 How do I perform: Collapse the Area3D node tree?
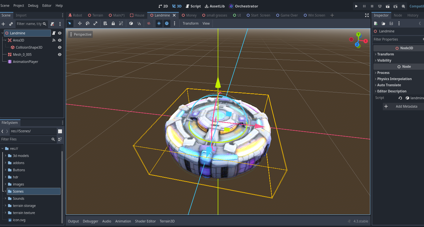click(x=5, y=40)
